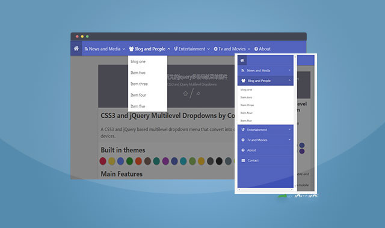Expand the News and Media dropdown chevron
Image resolution: width=385 pixels, height=228 pixels.
tap(124, 49)
